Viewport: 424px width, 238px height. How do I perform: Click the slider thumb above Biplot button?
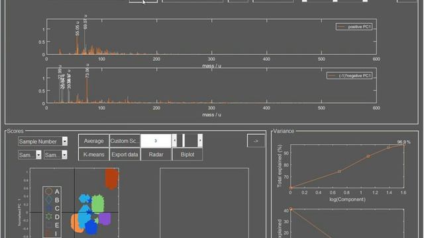click(x=184, y=141)
